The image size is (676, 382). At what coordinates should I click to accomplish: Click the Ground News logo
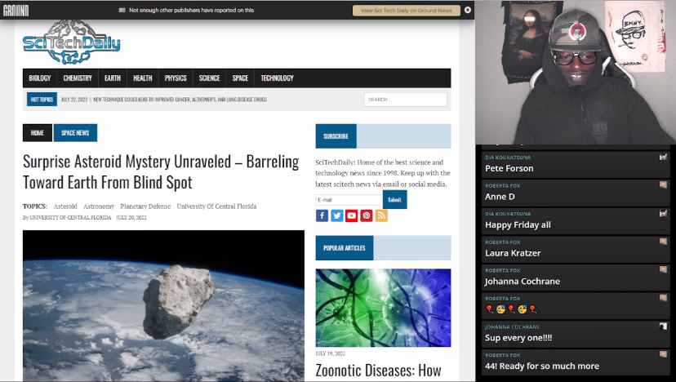click(x=18, y=10)
